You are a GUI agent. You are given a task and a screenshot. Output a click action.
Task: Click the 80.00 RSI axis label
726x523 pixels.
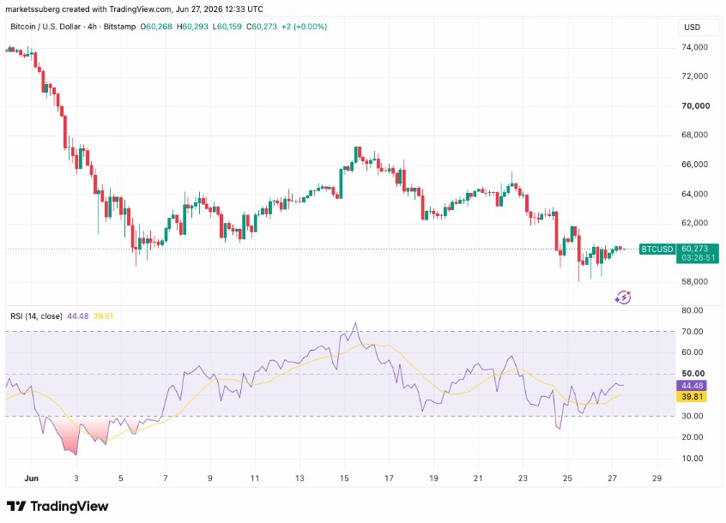coord(693,310)
